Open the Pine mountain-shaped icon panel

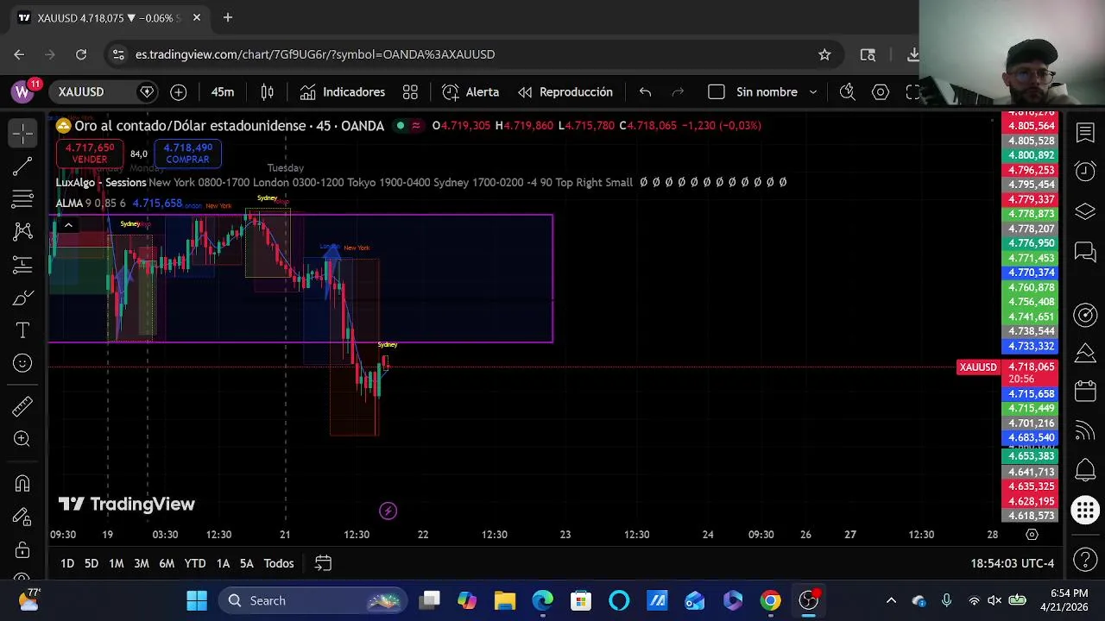pos(1085,354)
